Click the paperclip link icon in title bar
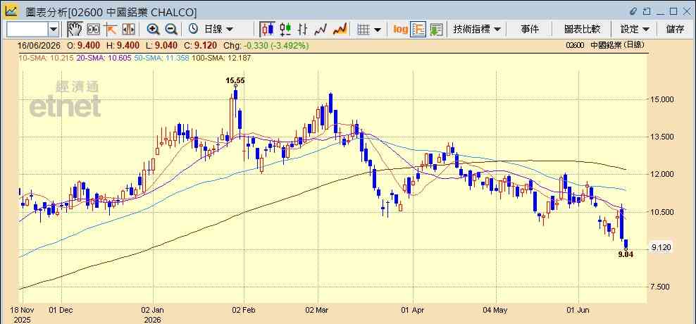The width and height of the screenshot is (696, 324). coord(633,11)
